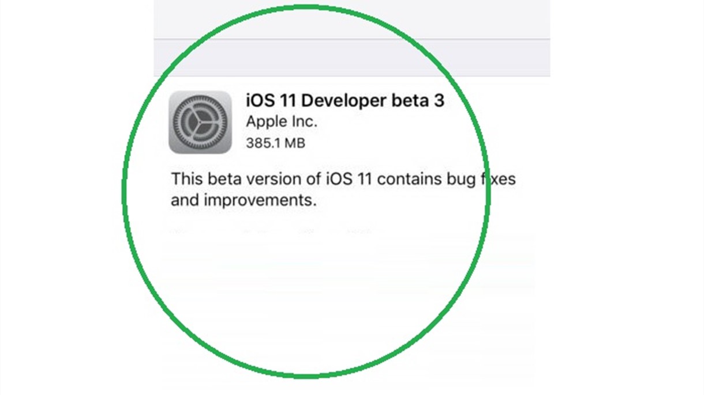Viewport: 704px width, 395px height.
Task: Select the "iOS 11 Developer beta 3" title
Action: 345,100
